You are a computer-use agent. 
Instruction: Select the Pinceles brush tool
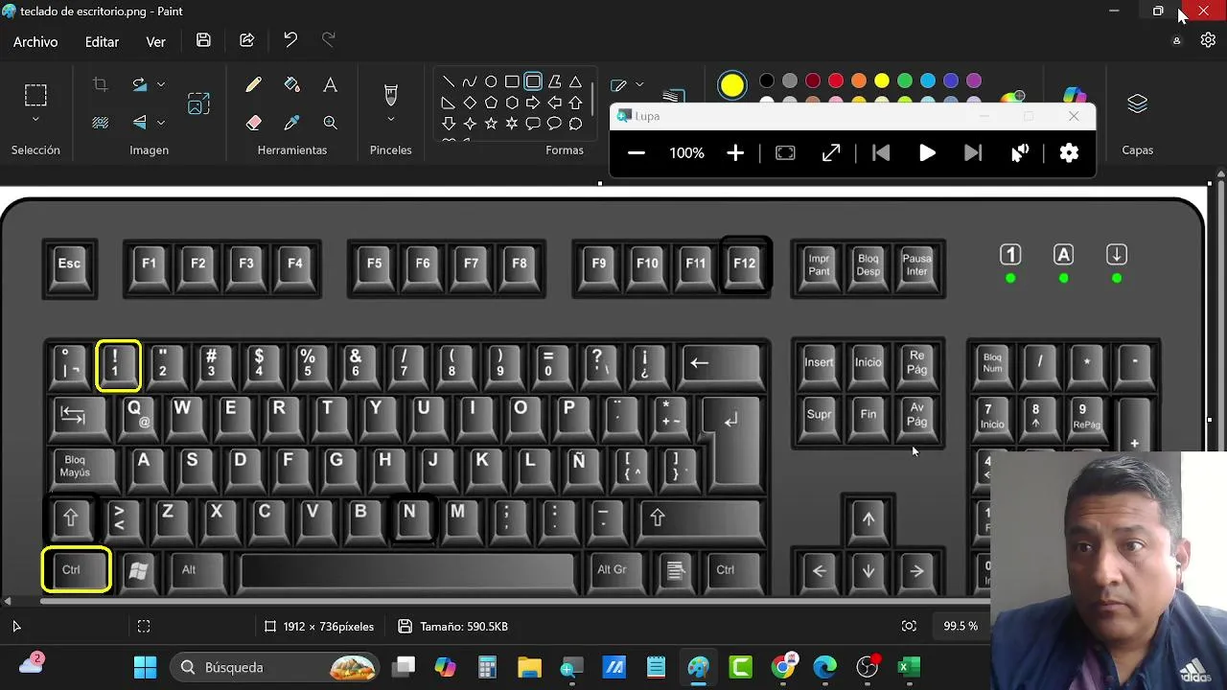pyautogui.click(x=390, y=94)
